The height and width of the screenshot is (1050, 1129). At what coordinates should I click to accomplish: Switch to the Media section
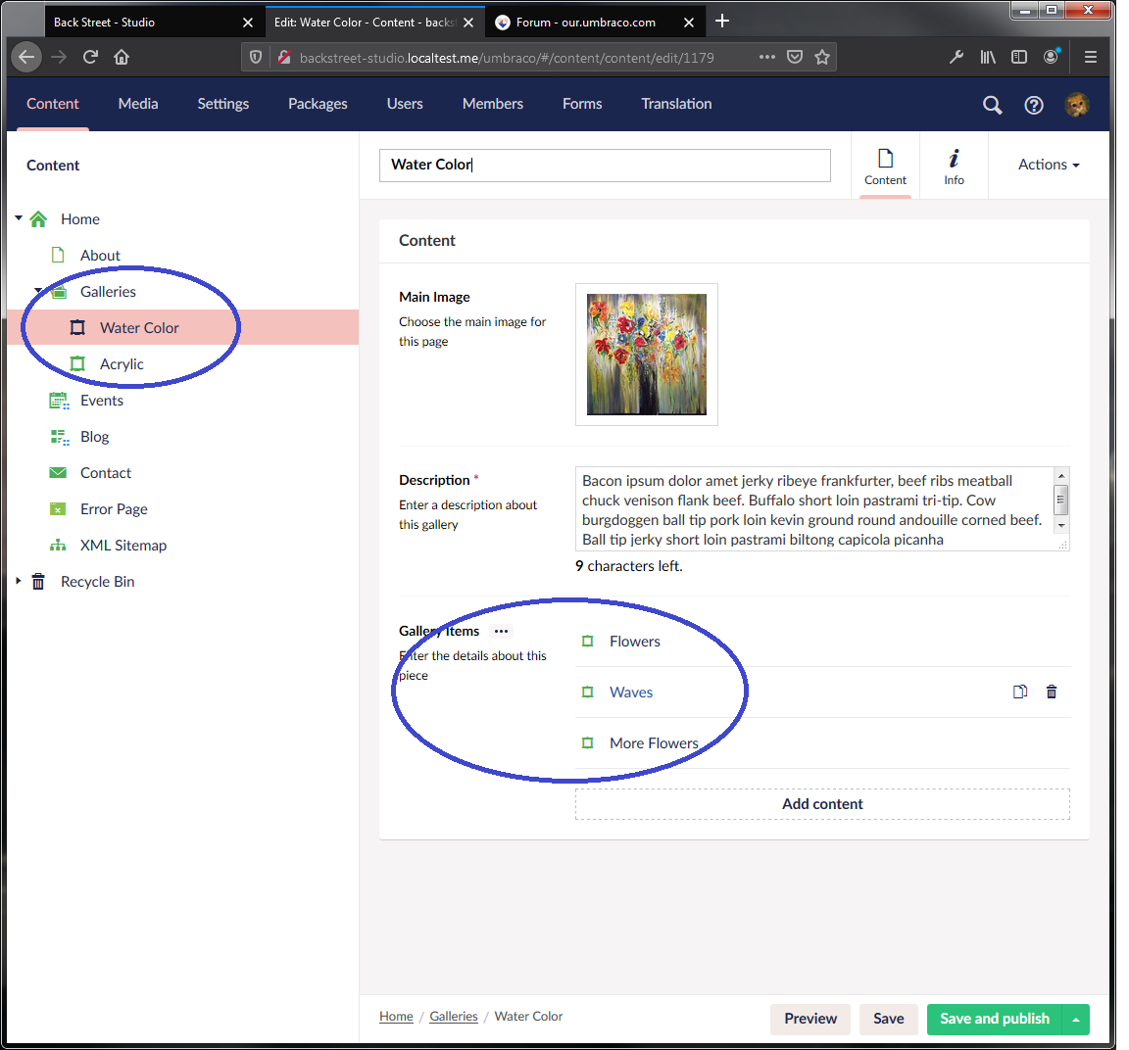[x=138, y=104]
